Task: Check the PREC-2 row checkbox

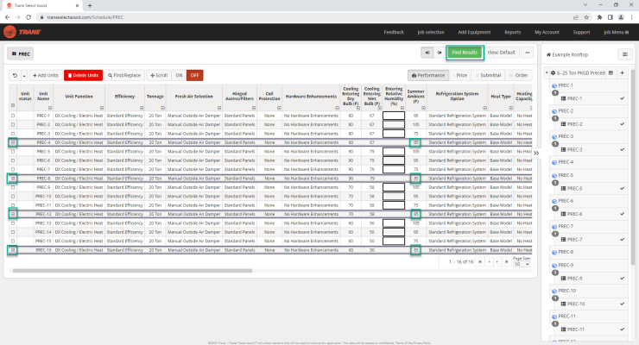Action: click(13, 124)
